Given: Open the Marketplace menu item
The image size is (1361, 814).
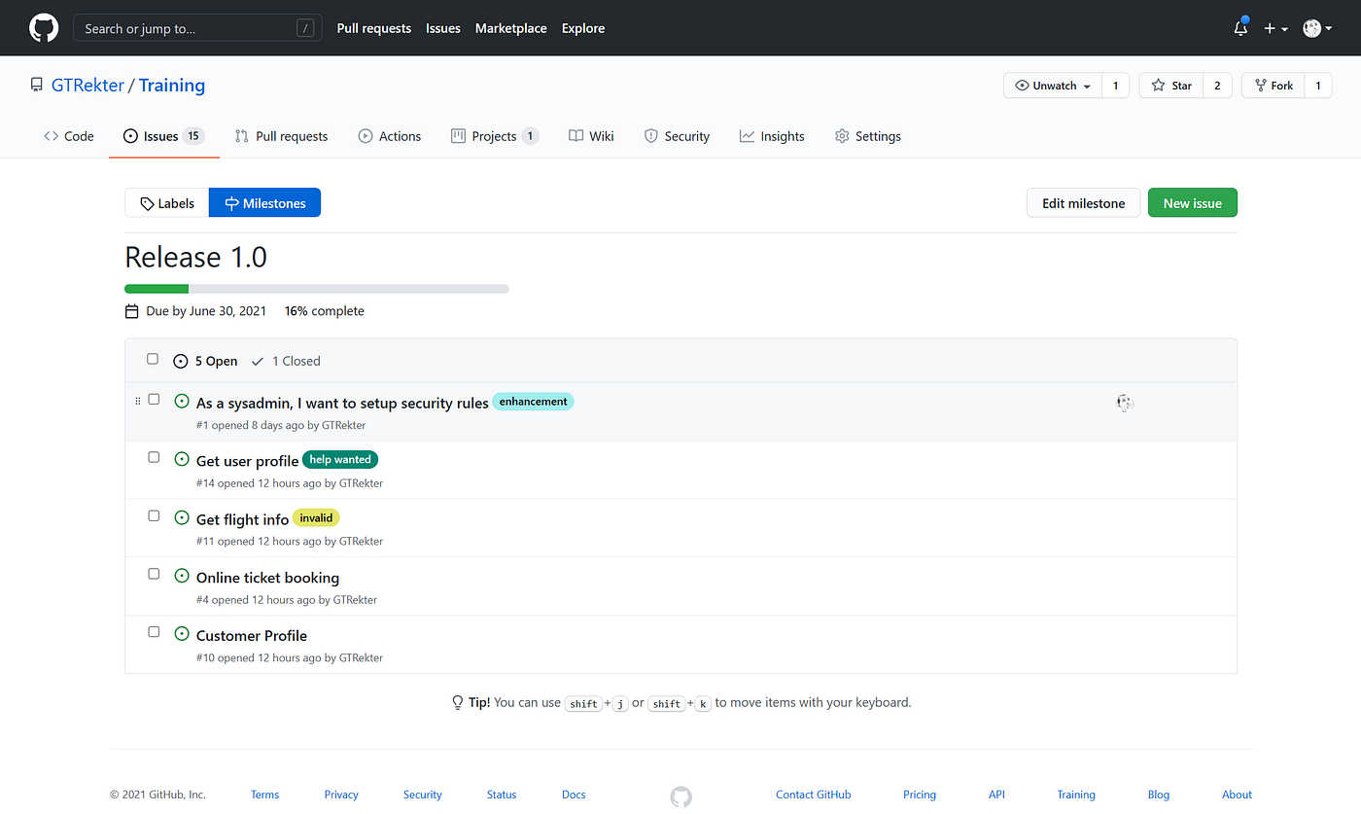Looking at the screenshot, I should 510,28.
